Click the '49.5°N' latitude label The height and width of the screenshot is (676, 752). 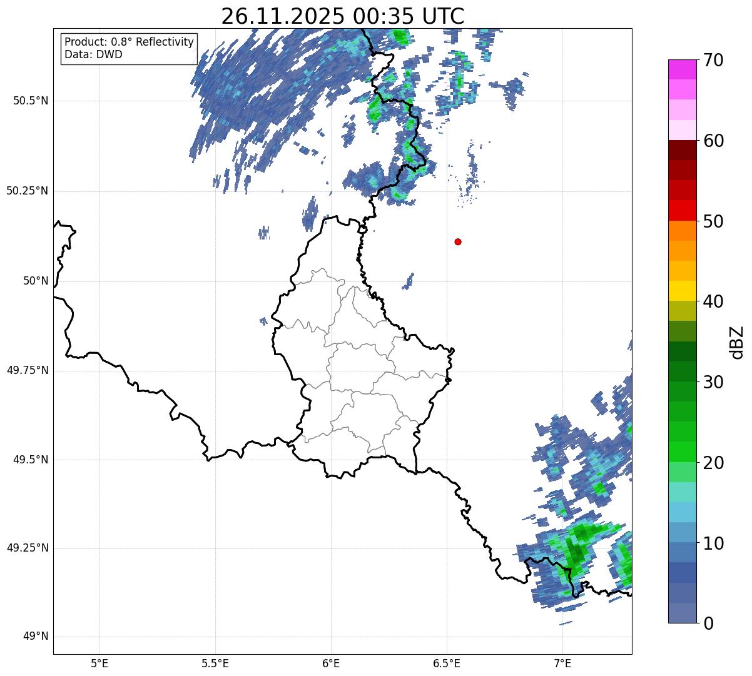tap(31, 460)
